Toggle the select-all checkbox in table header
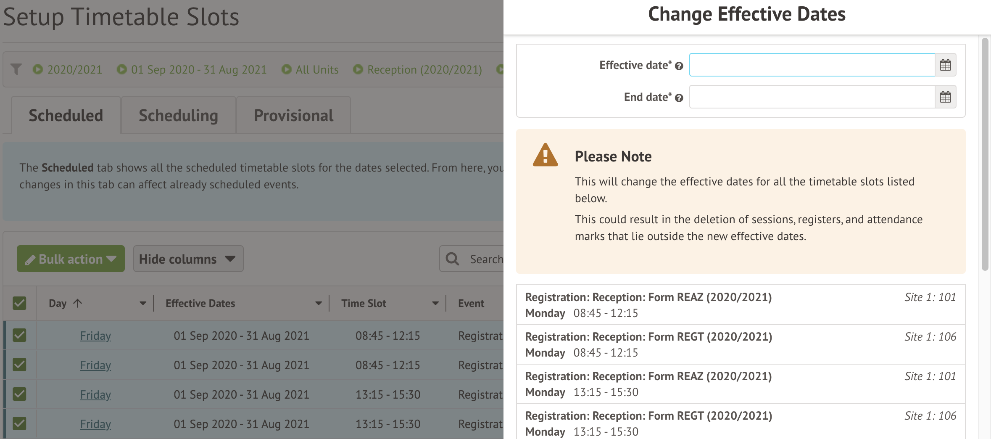 coord(19,303)
